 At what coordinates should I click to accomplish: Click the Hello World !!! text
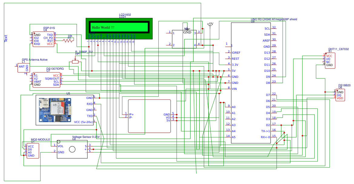(x=103, y=27)
